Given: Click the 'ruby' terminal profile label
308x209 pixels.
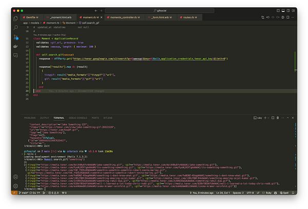Looking at the screenshot, I should pyautogui.click(x=258, y=118).
